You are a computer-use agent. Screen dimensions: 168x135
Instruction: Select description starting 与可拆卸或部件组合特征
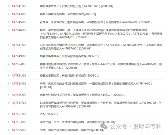[x=101, y=47]
